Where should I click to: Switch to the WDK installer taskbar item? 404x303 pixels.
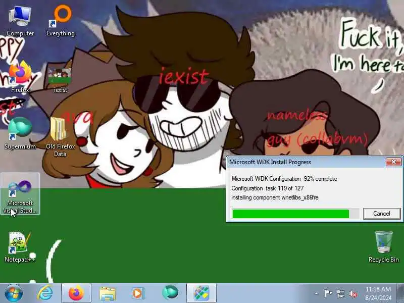coord(201,293)
